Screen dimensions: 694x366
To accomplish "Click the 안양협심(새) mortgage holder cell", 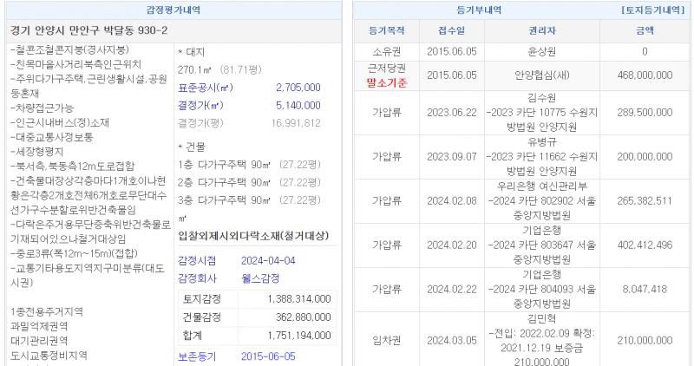I will 541,75.
